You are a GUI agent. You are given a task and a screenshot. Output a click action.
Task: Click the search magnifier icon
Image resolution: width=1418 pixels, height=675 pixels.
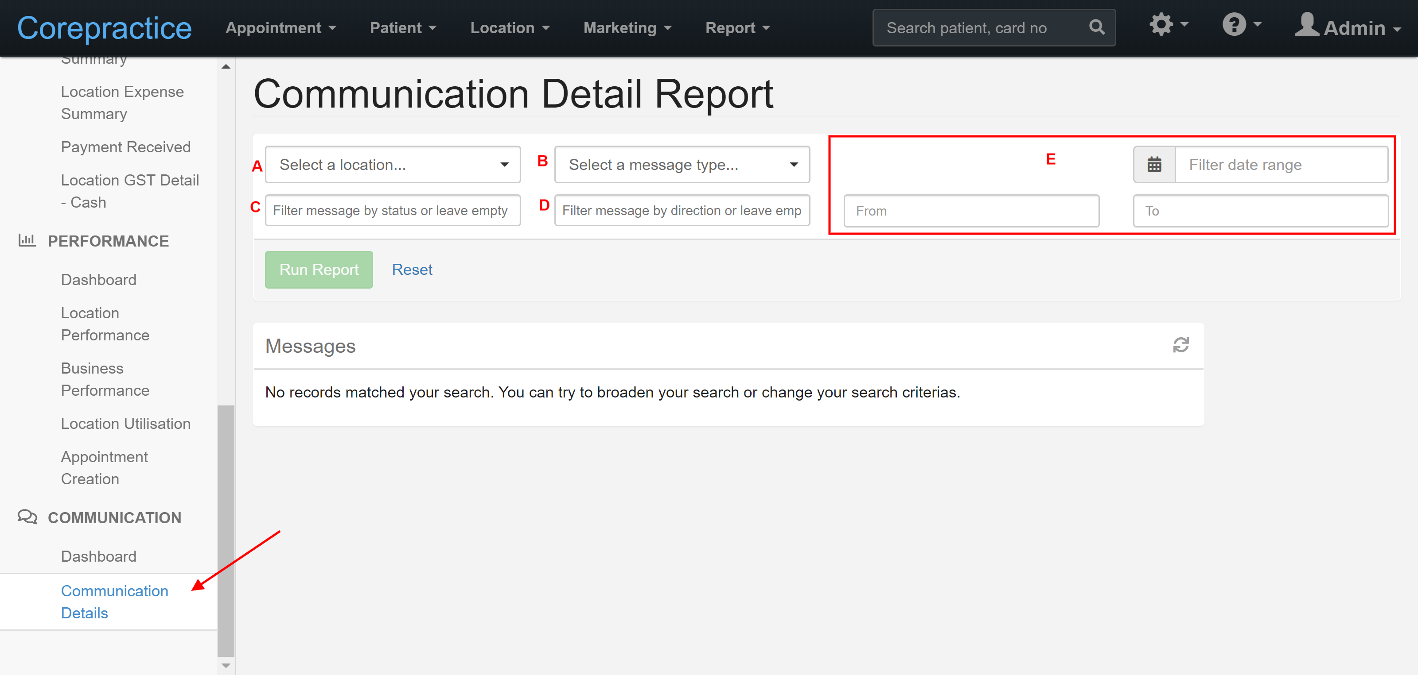pos(1096,27)
